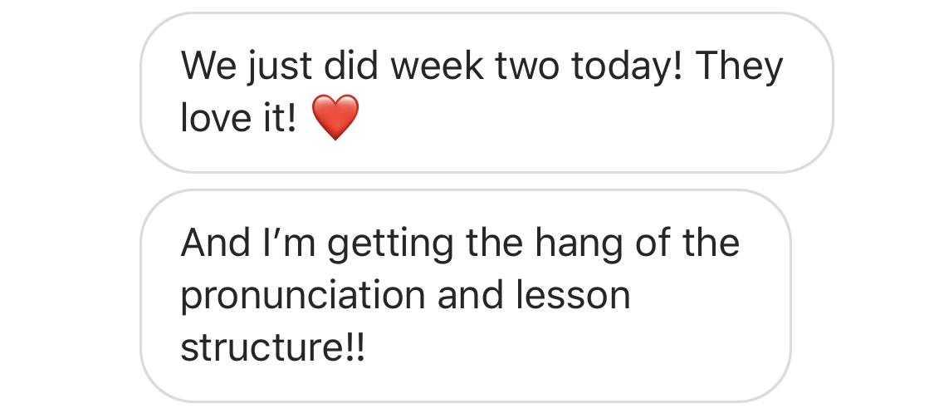Click the word 'week' in first message
The width and height of the screenshot is (934, 413).
point(437,66)
